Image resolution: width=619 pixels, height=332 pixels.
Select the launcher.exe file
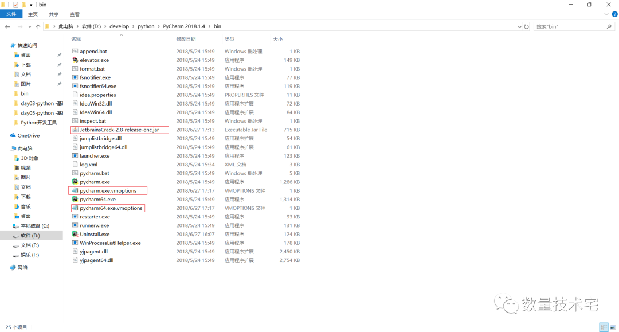tap(95, 155)
